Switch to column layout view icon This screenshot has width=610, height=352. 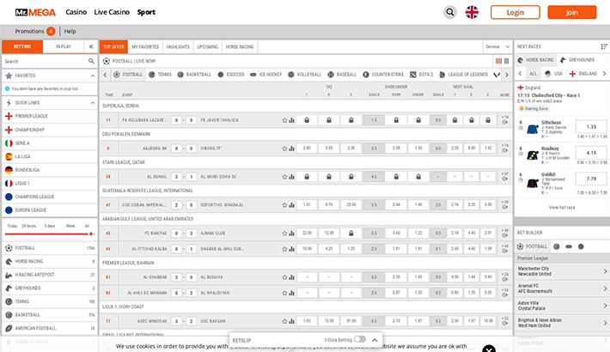[x=506, y=61]
